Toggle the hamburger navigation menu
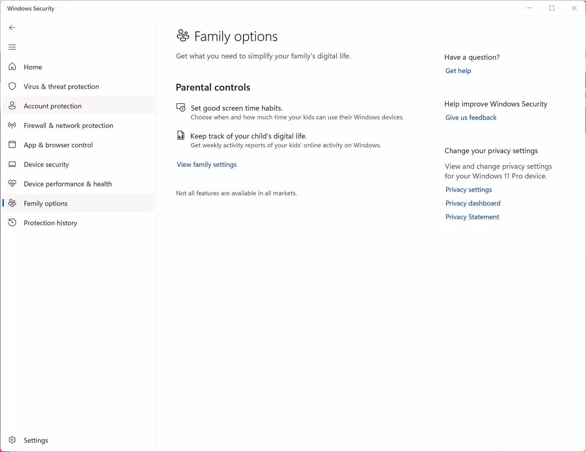The image size is (586, 452). pos(12,47)
